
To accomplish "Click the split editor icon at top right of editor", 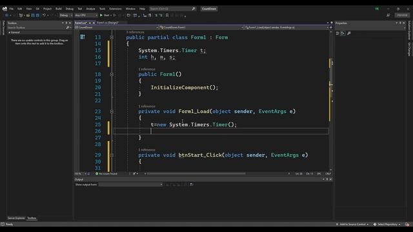I will coord(331,27).
